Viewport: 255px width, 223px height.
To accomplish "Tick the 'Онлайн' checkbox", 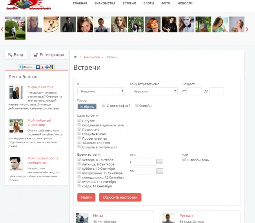I will (137, 105).
